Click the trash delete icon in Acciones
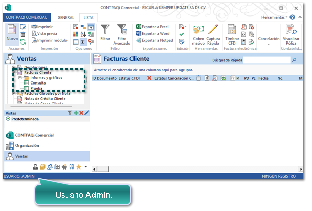This screenshot has height=211, width=312. click(23, 34)
